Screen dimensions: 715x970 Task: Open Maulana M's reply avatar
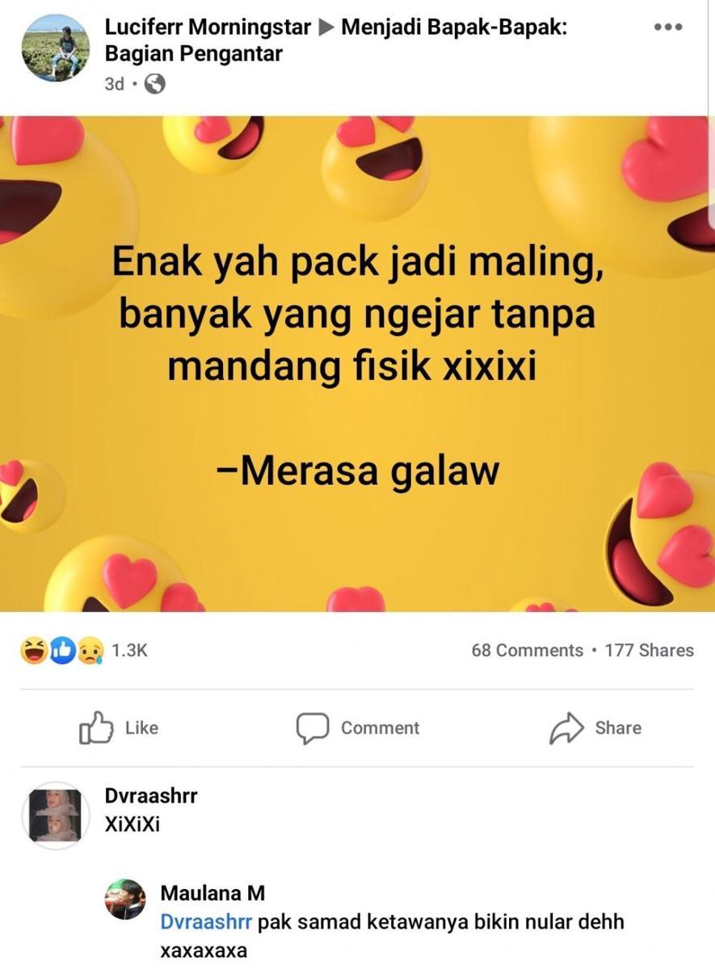pos(125,900)
